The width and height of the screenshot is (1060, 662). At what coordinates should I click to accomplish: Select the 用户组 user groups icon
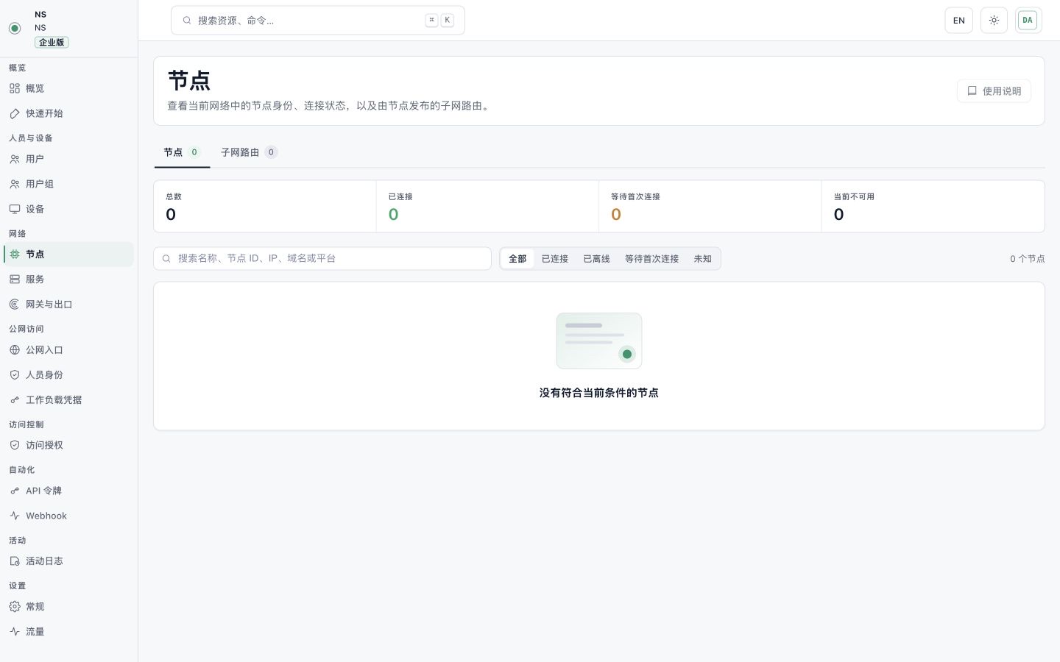click(x=15, y=184)
